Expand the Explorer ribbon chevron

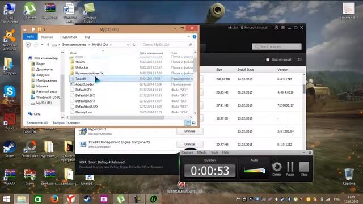tap(189, 36)
